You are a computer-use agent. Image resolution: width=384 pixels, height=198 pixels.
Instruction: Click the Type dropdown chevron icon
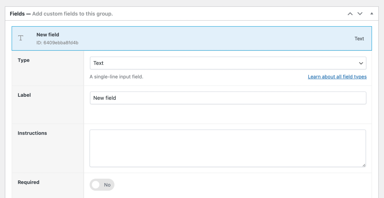[361, 63]
